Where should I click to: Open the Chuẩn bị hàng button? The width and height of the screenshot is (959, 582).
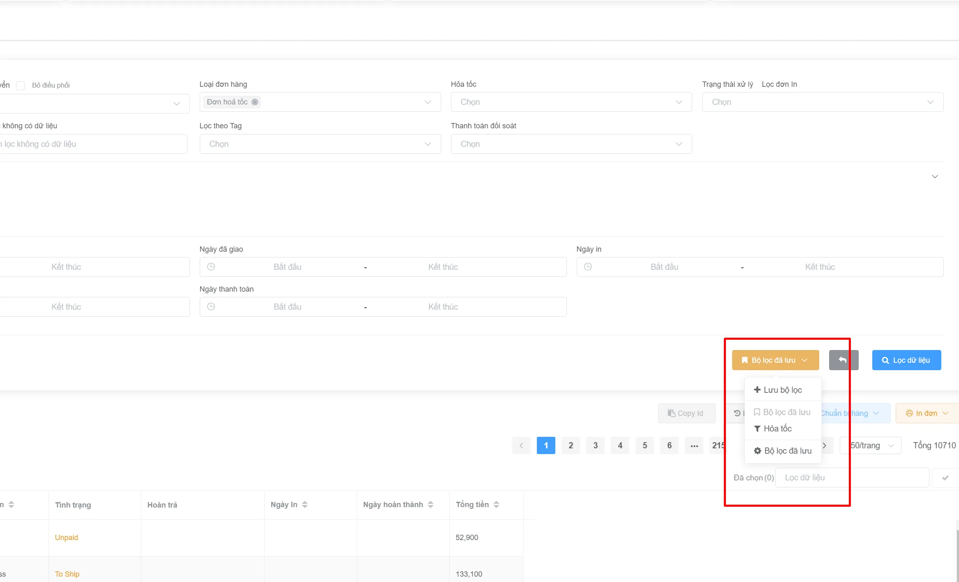[x=856, y=413]
